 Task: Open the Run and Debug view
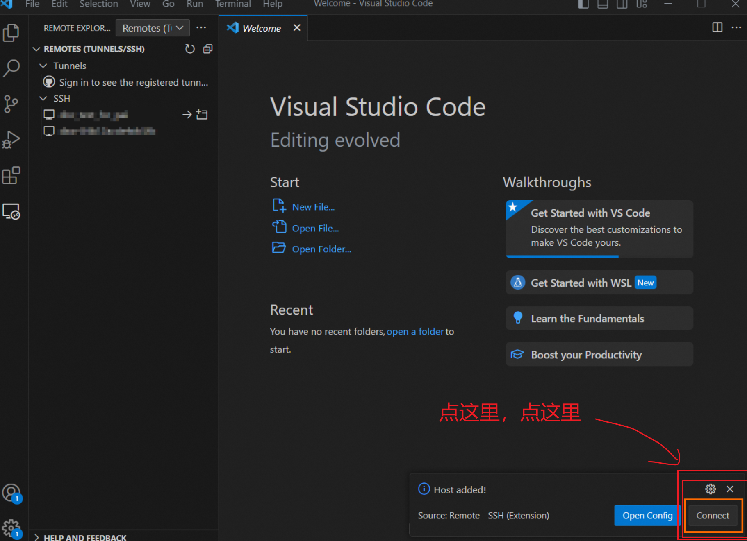click(x=11, y=140)
